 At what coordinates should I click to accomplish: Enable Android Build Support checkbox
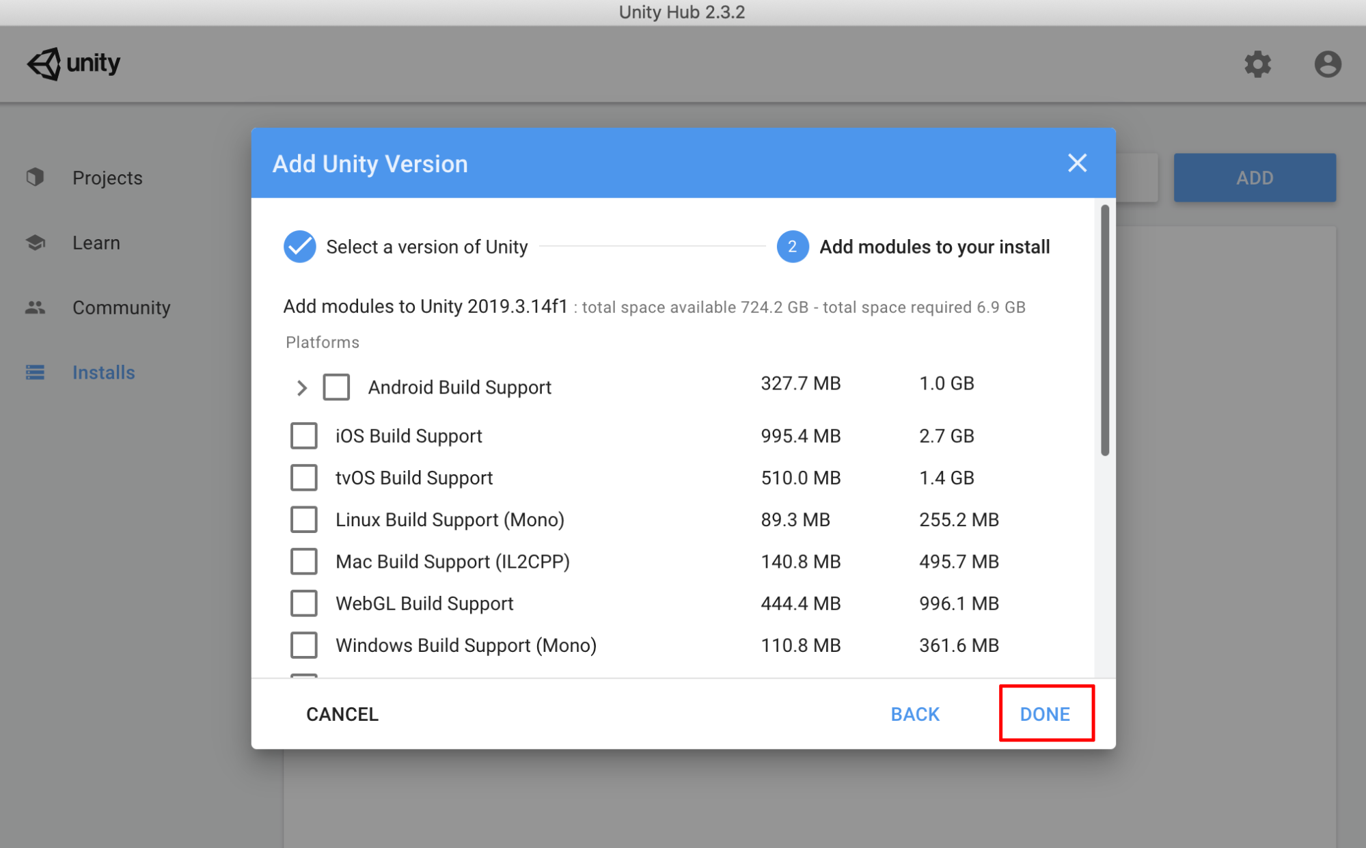pos(336,387)
